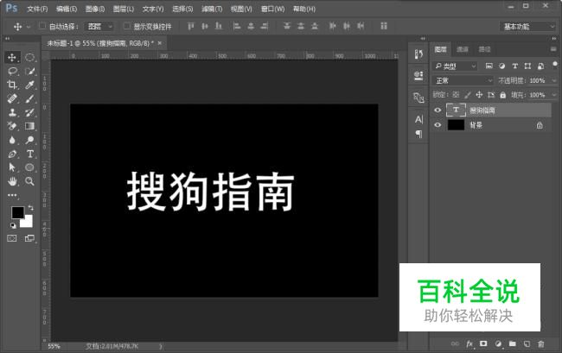
Task: Select the Move tool in the toolbox
Action: 12,57
